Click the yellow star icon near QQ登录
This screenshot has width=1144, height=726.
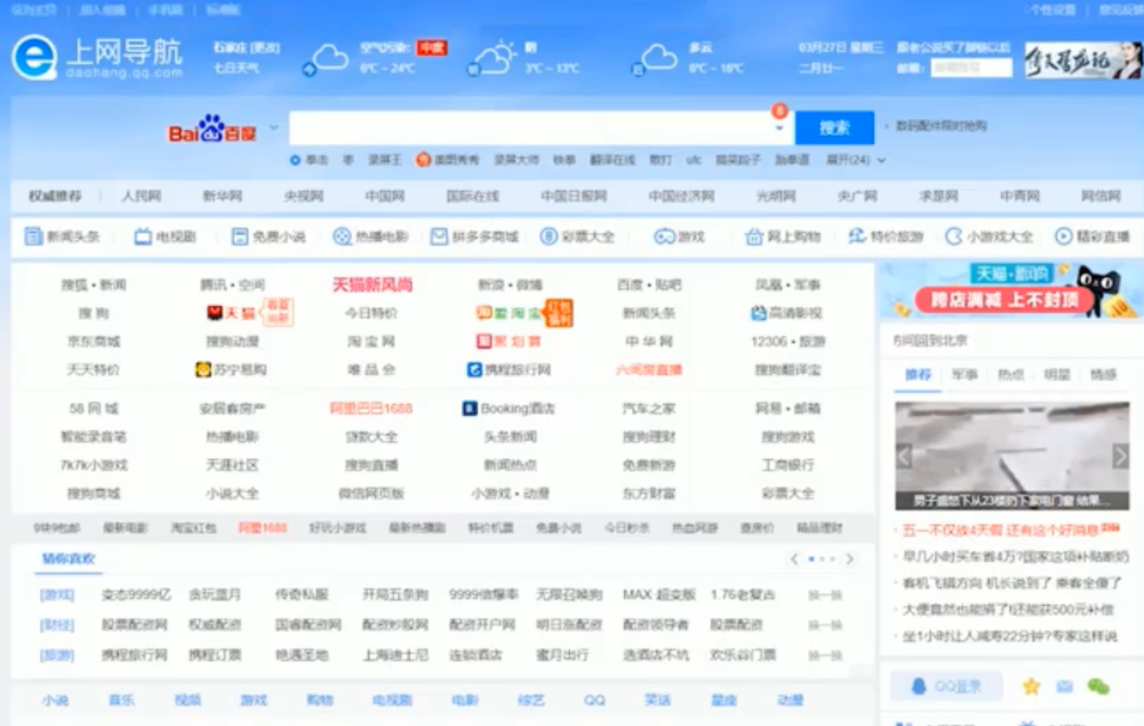(x=1031, y=686)
